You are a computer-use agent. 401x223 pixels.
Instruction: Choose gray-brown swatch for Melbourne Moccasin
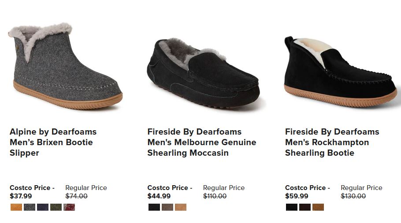167,207
